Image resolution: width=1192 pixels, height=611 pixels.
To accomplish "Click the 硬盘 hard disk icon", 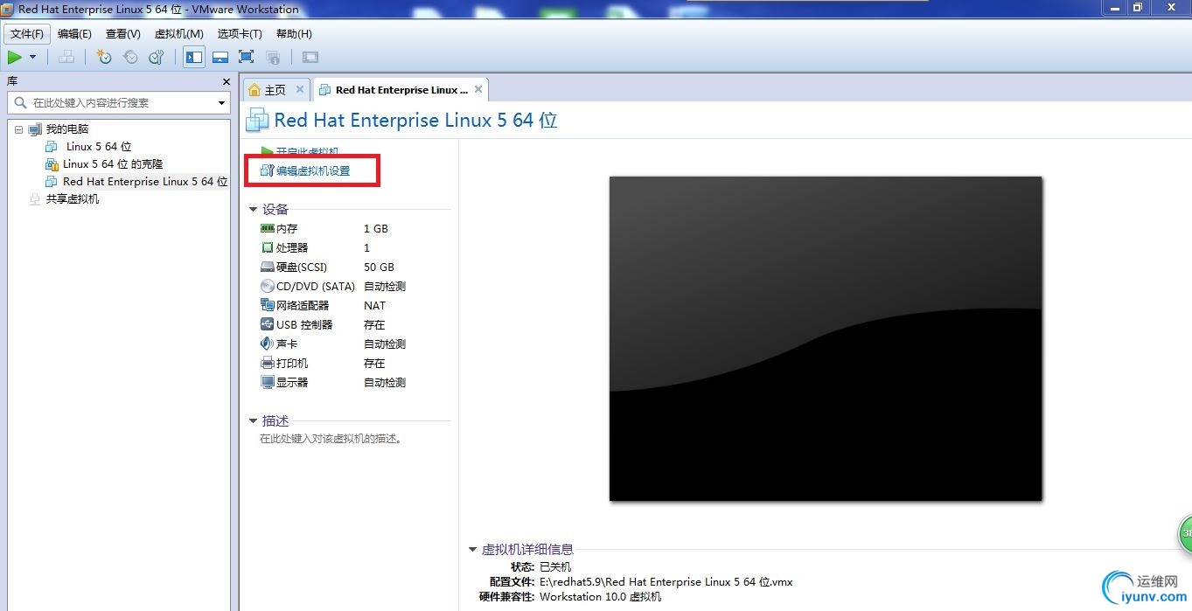I will [268, 267].
